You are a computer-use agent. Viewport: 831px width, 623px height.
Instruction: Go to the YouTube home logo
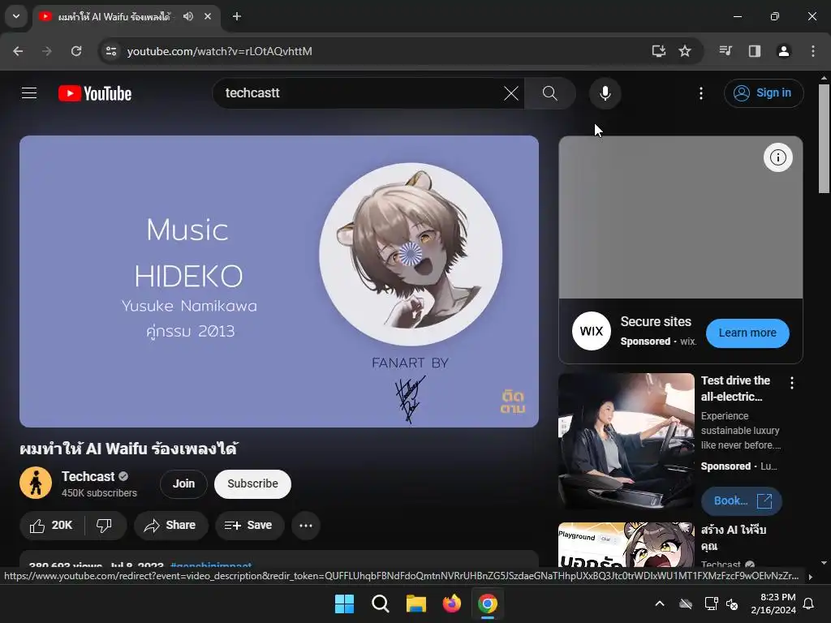95,93
